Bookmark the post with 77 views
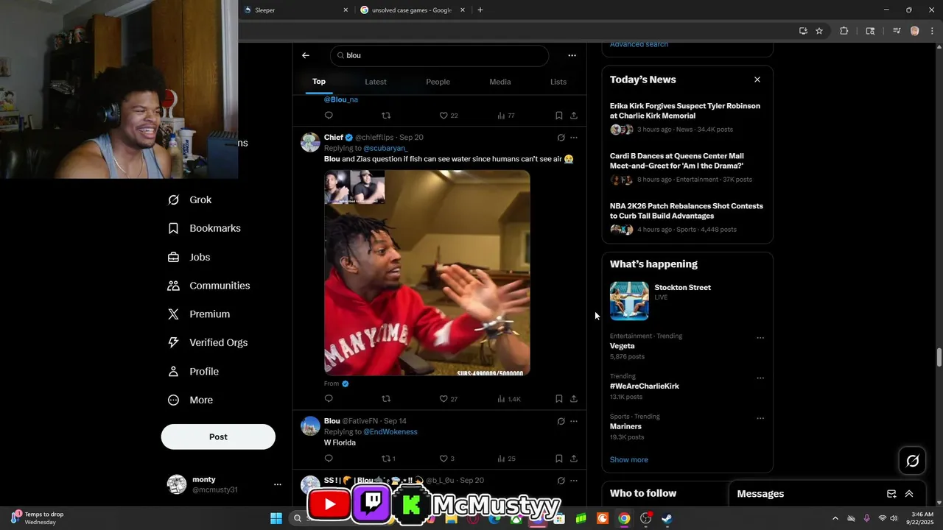 click(559, 116)
